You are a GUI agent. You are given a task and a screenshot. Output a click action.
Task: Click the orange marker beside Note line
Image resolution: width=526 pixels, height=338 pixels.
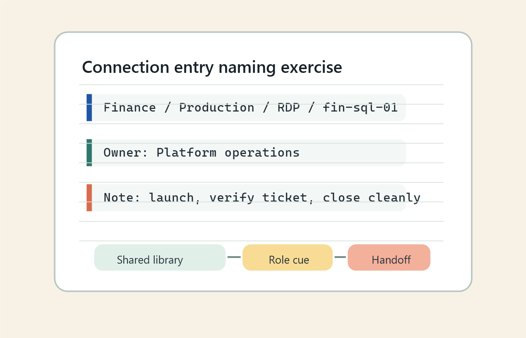[x=89, y=198]
